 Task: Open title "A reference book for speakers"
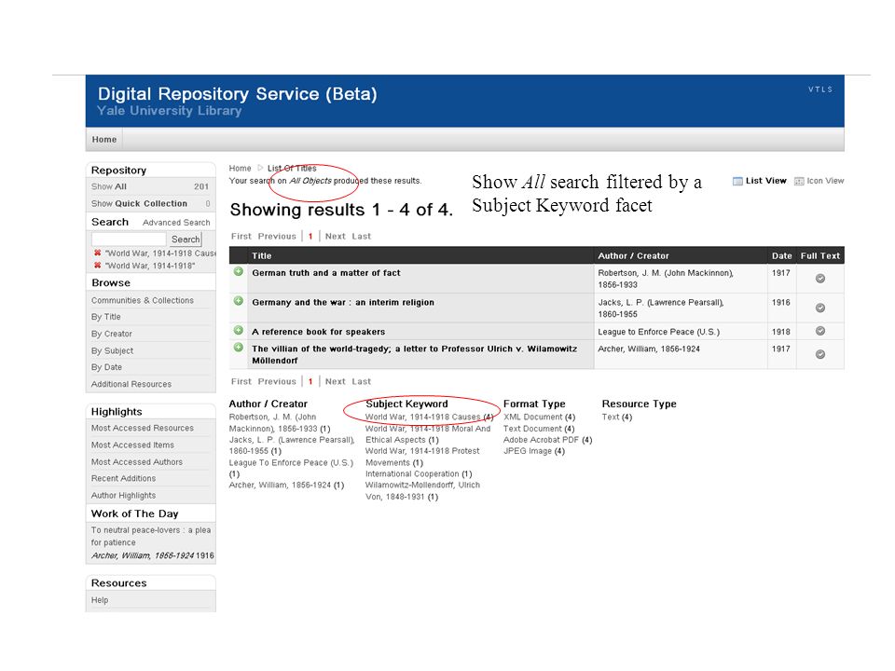coord(319,332)
